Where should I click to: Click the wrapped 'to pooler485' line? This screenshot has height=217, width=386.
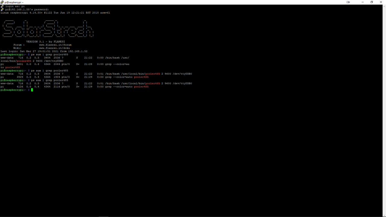(10, 67)
